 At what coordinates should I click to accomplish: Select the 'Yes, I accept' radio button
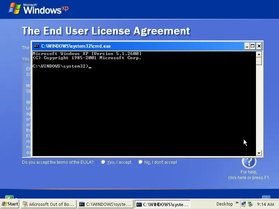coord(103,162)
